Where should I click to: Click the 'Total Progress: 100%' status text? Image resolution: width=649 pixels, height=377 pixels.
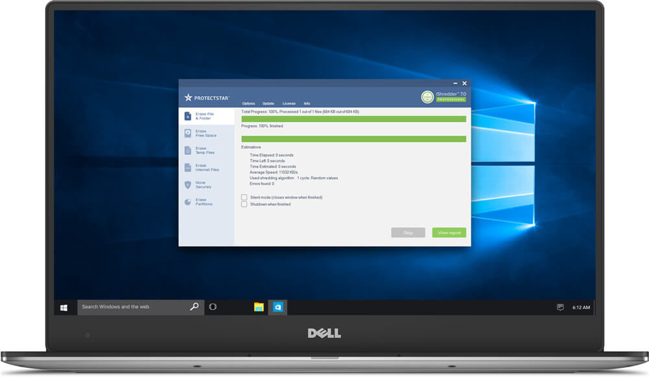point(300,112)
